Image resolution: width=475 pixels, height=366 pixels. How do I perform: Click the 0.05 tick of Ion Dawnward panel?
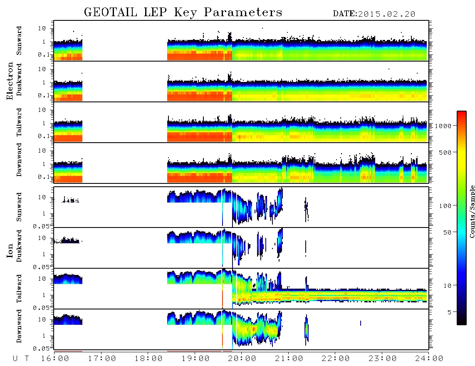coord(41,349)
